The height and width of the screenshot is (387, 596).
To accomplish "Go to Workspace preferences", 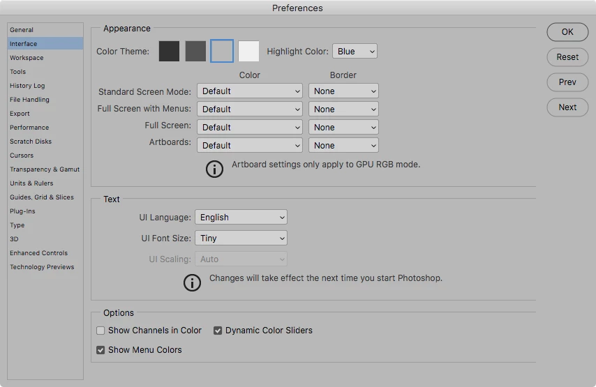I will click(x=45, y=58).
